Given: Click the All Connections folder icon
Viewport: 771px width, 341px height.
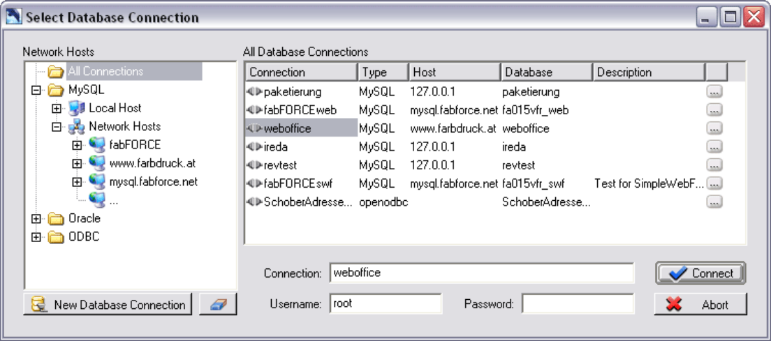Looking at the screenshot, I should point(56,72).
